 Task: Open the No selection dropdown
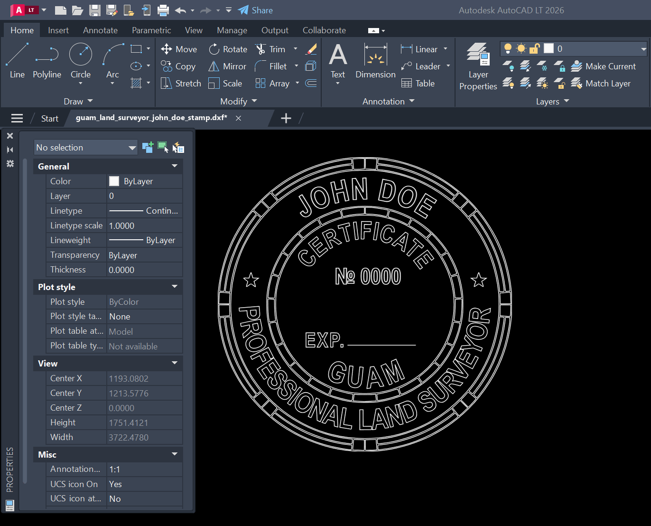pyautogui.click(x=86, y=147)
